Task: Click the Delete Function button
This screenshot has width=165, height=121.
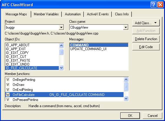Action: (x=146, y=39)
